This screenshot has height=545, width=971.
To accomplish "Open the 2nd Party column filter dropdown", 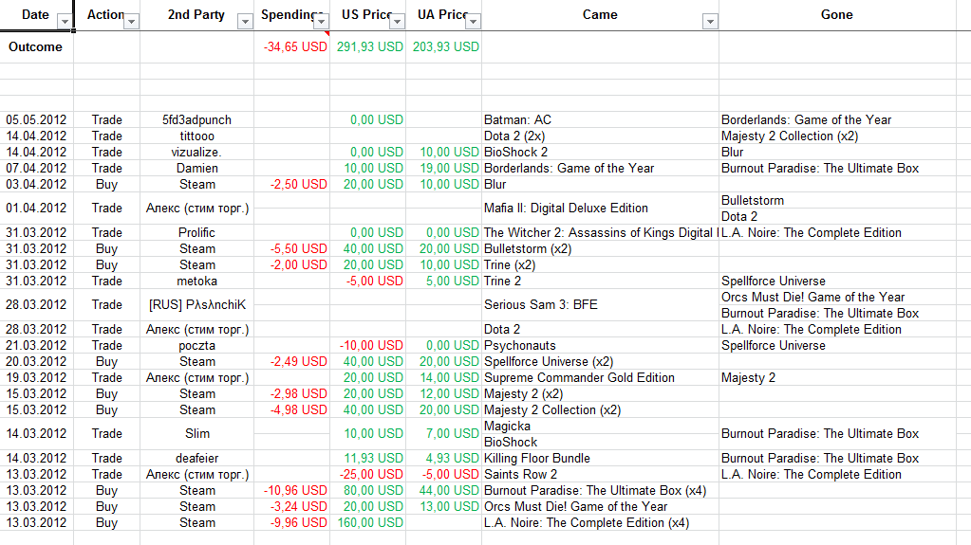I will [245, 22].
